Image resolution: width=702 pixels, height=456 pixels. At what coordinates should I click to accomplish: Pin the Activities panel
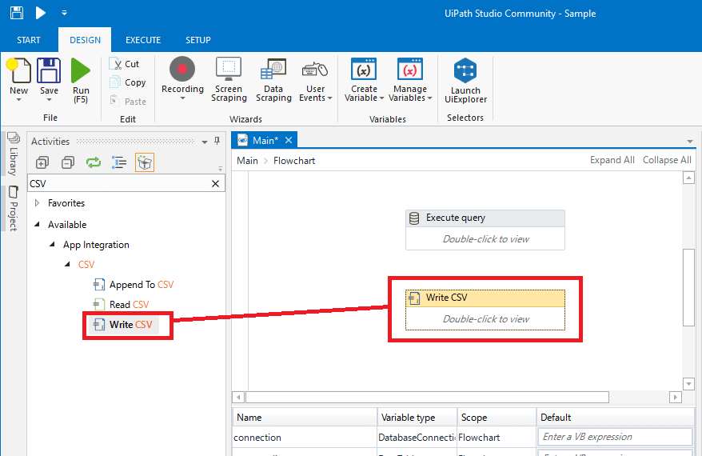coord(217,142)
